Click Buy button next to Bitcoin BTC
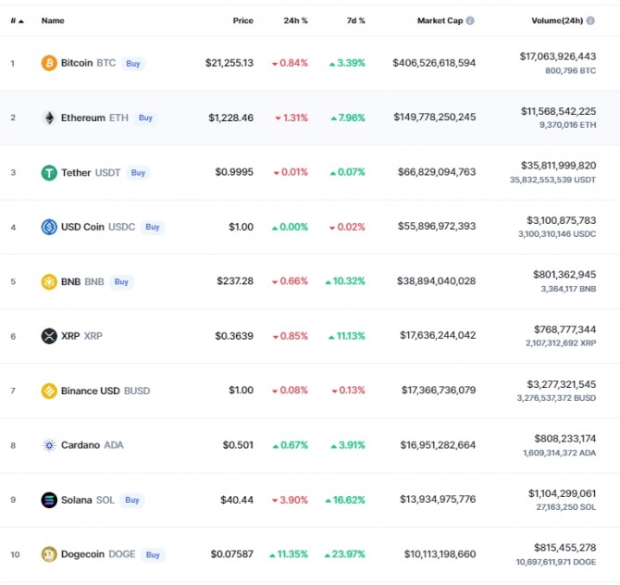This screenshot has height=585, width=620. (x=133, y=64)
